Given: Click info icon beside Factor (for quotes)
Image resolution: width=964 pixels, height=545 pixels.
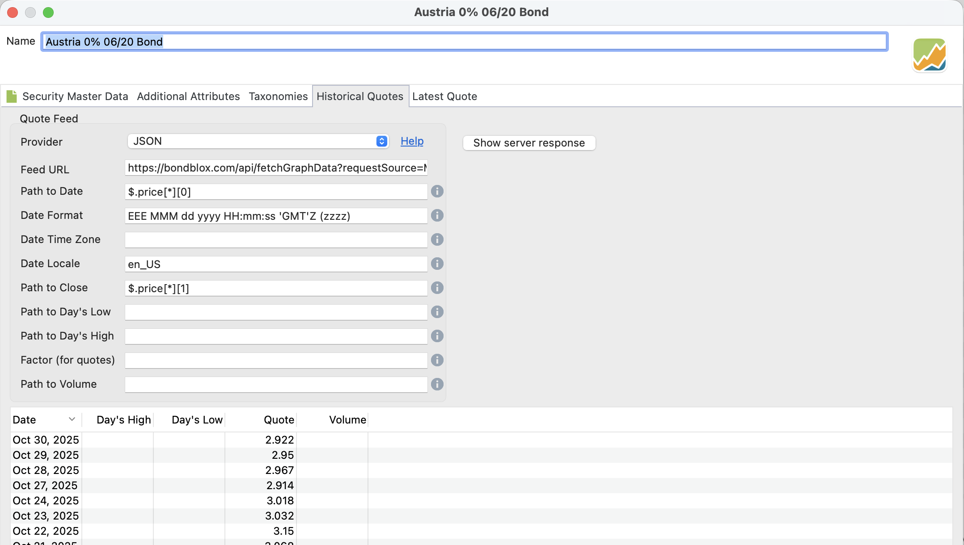Looking at the screenshot, I should point(437,361).
